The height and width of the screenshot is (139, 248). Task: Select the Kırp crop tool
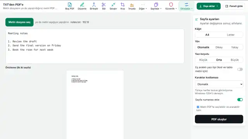[122, 6]
